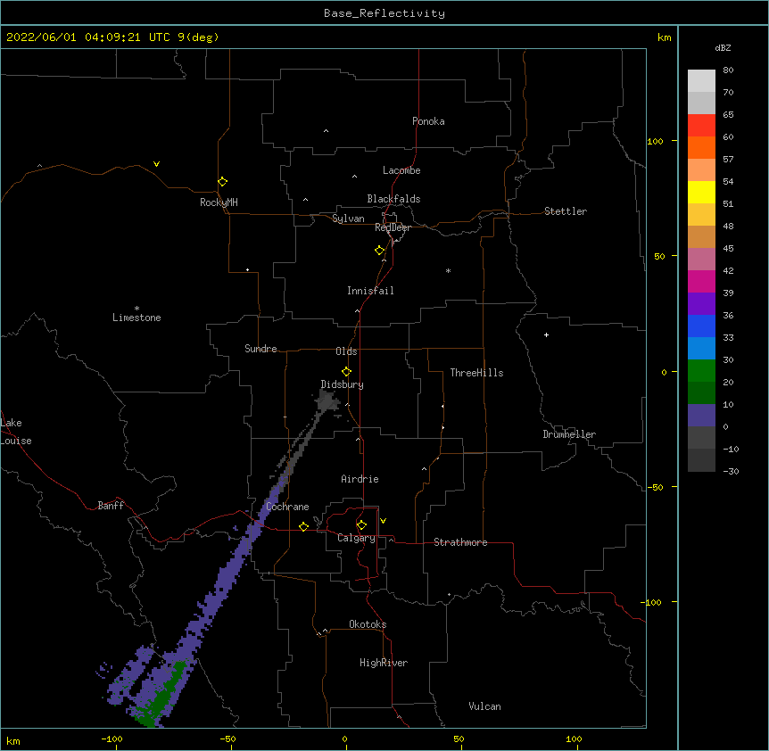Click the HighRiver label
This screenshot has width=769, height=751.
tap(384, 663)
